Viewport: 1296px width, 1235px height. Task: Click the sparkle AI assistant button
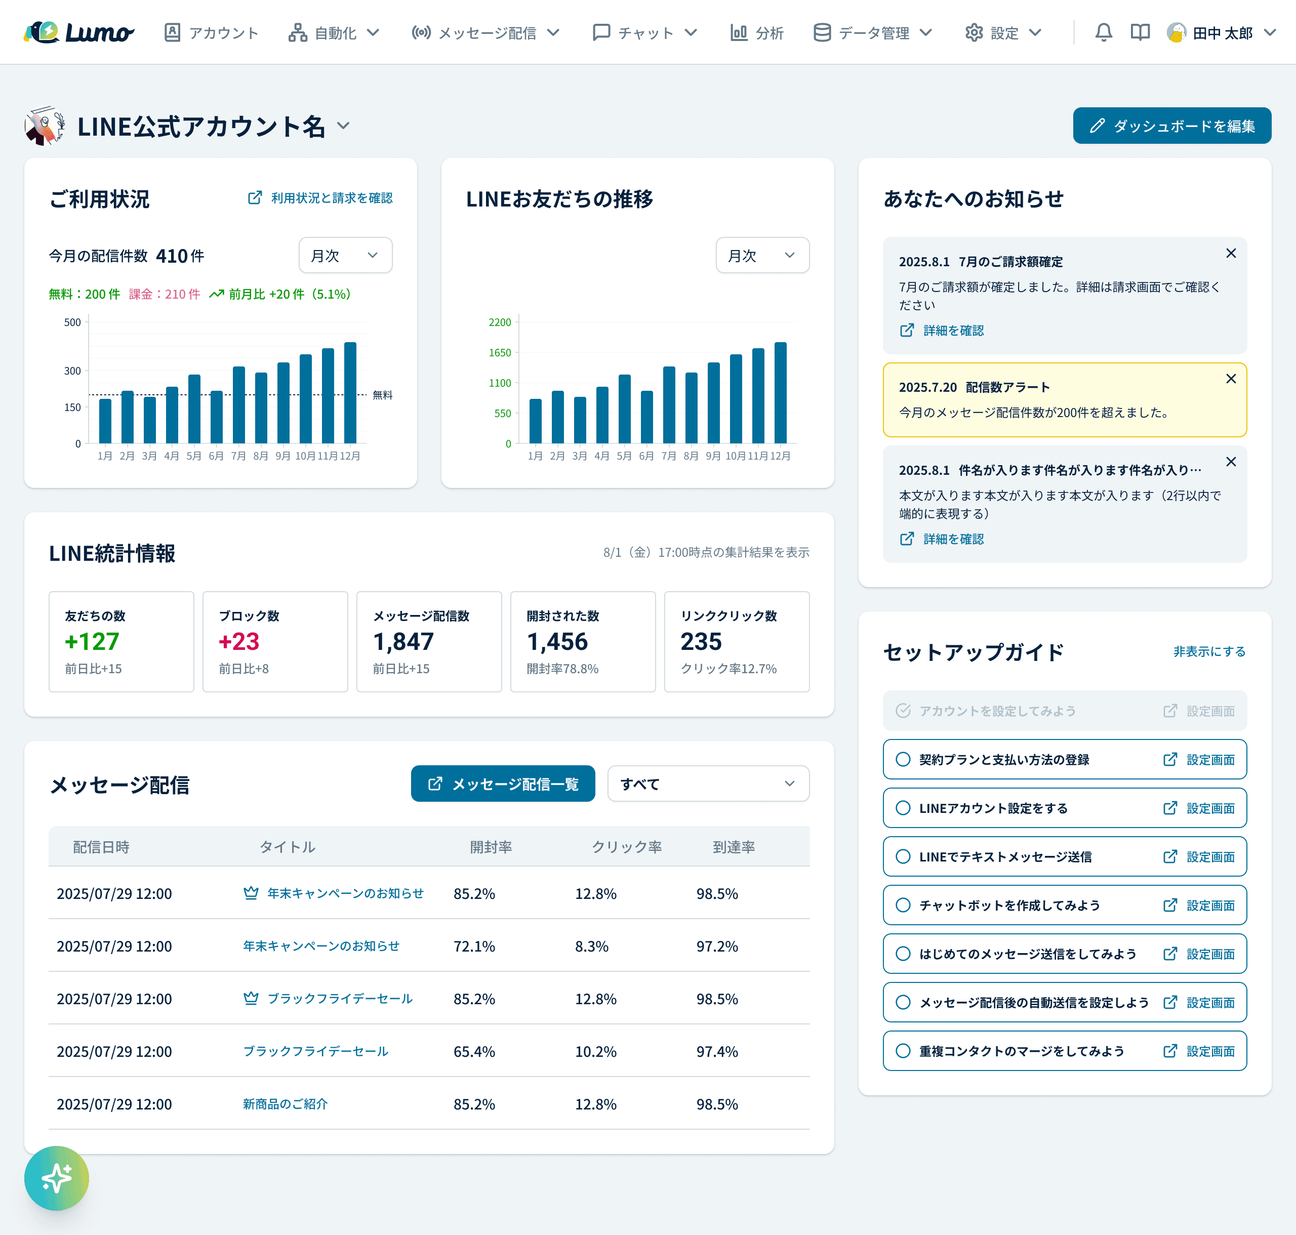pyautogui.click(x=57, y=1178)
